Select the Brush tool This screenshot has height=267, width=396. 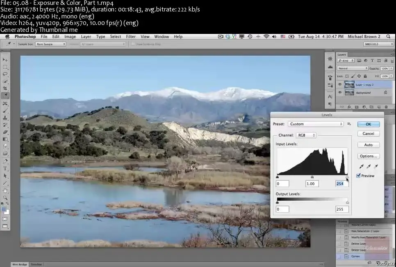point(5,110)
